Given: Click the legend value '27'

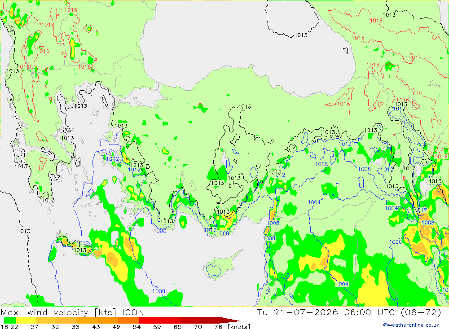Looking at the screenshot, I should (35, 327).
